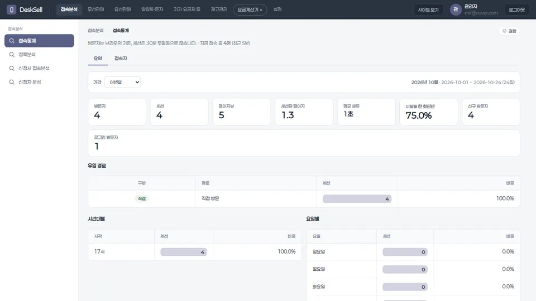Viewport: 536px width, 301px height.
Task: Click the 일요일 session bar
Action: point(405,252)
